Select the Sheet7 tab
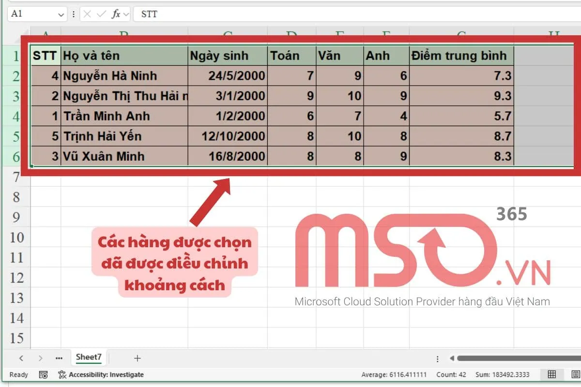 click(89, 357)
